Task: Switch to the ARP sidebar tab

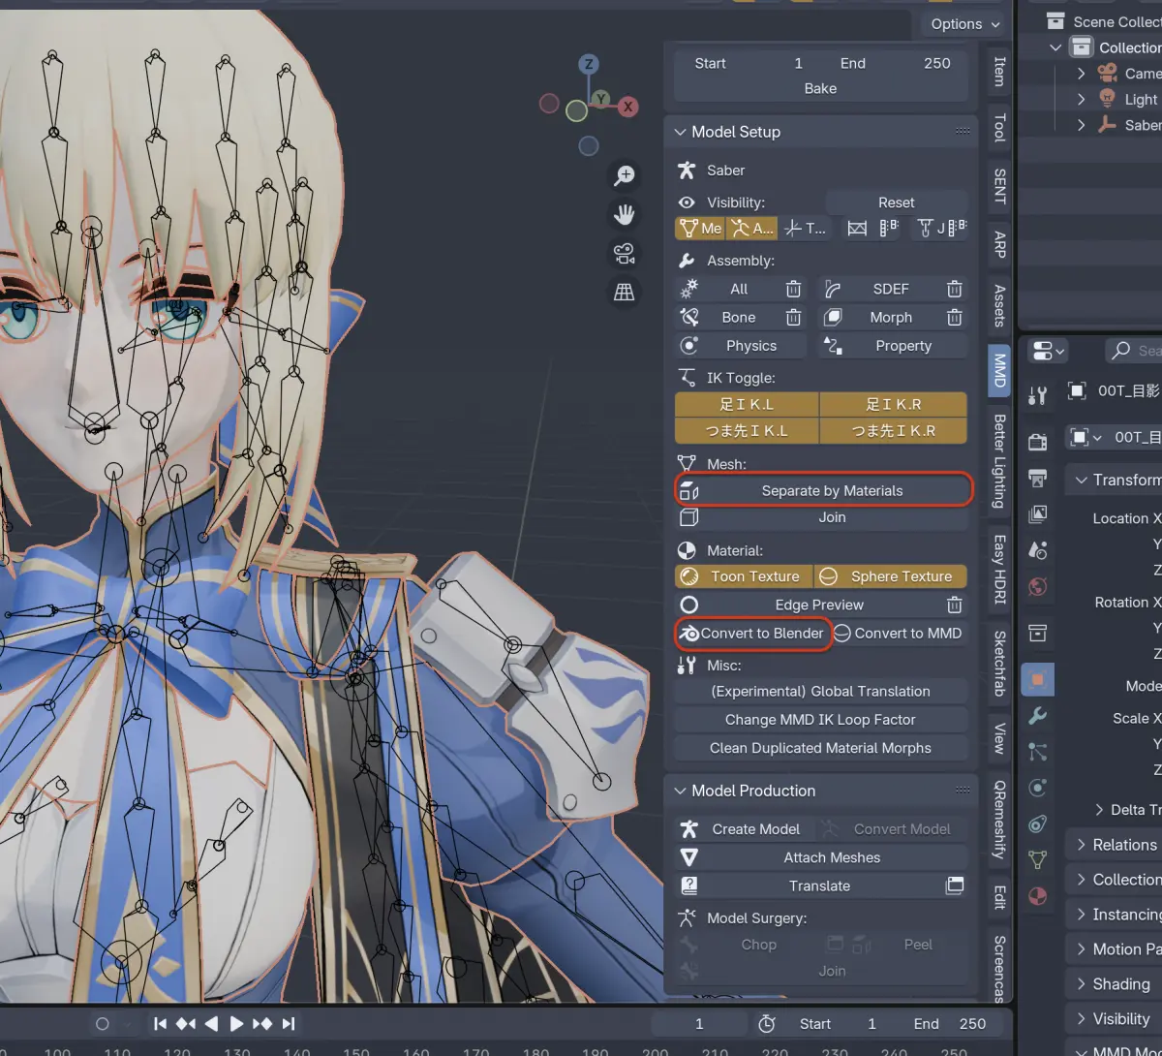Action: [x=999, y=245]
